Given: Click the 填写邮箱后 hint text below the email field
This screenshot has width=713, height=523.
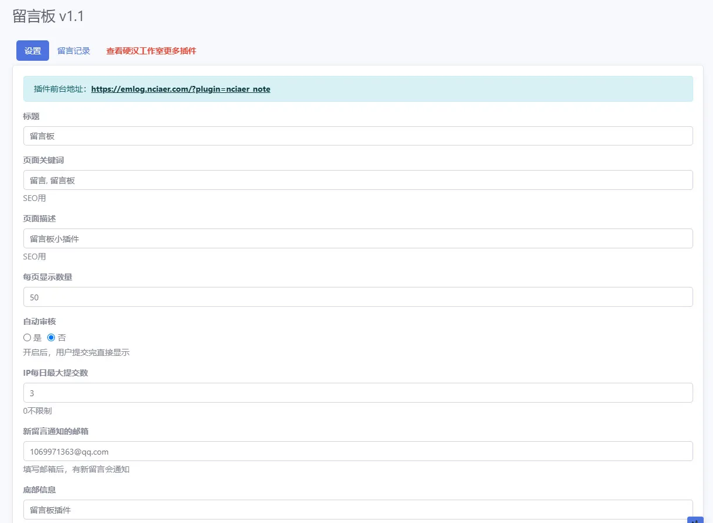Looking at the screenshot, I should pyautogui.click(x=77, y=469).
